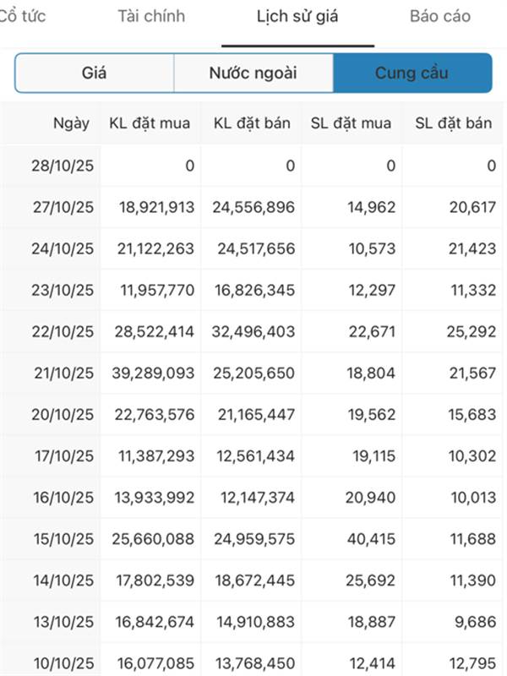Click the SL đặt bán column header
507x676 pixels.
(x=453, y=123)
